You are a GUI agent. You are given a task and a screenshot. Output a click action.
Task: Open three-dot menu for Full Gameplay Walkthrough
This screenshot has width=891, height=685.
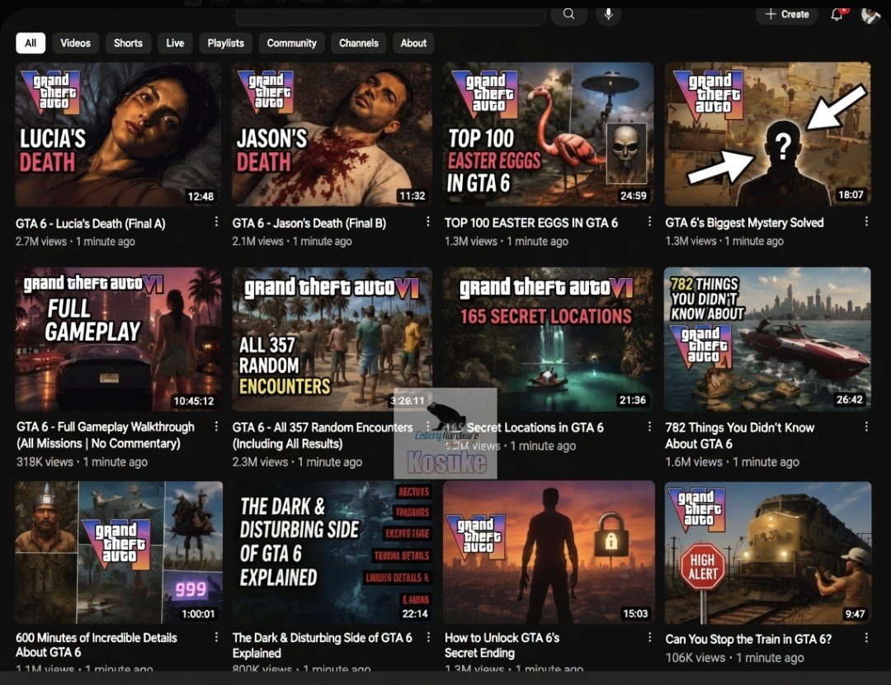click(x=216, y=427)
